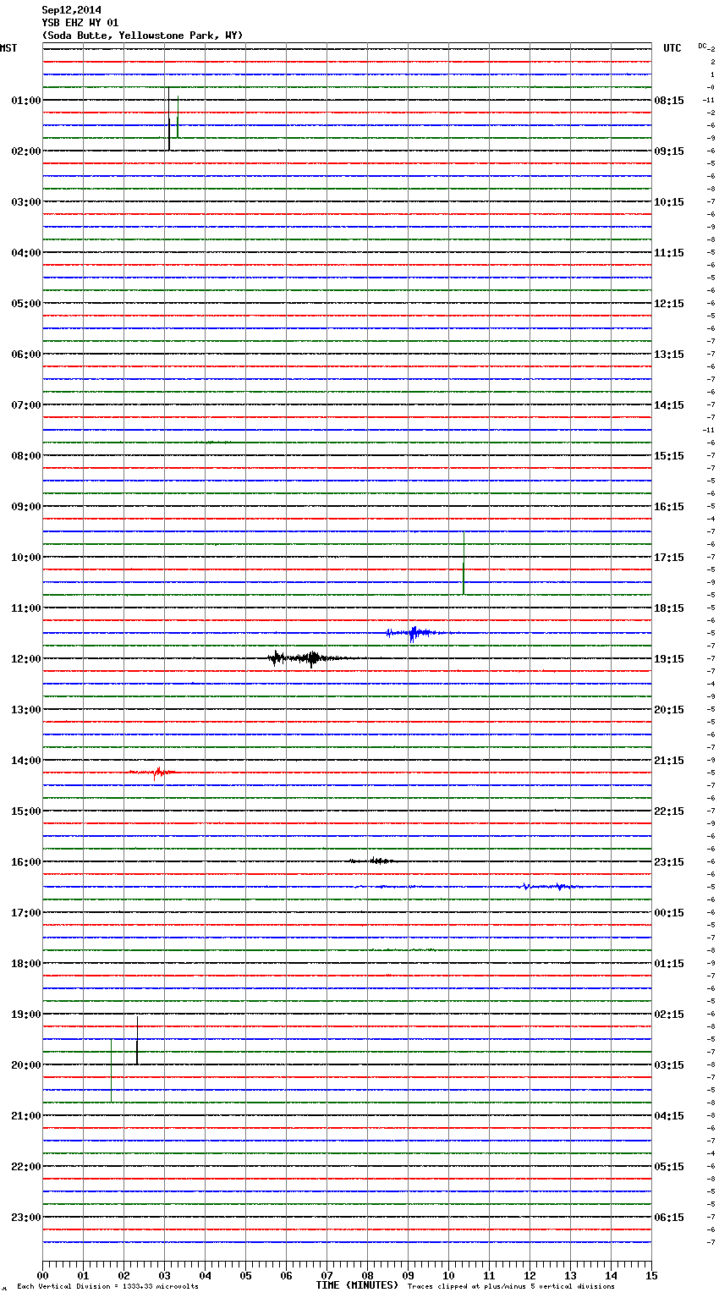The width and height of the screenshot is (719, 1298).
Task: Select the 19:00 MST time label
Action: coord(26,1015)
